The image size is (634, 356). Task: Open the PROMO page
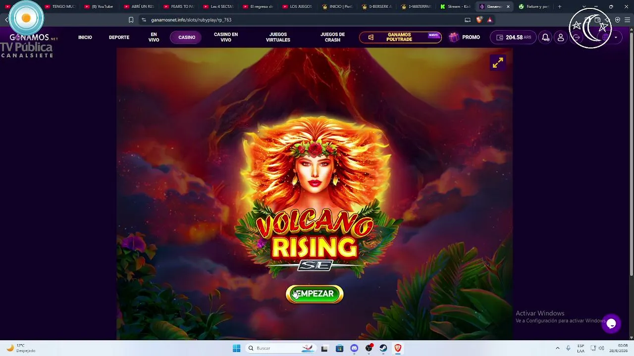pyautogui.click(x=471, y=37)
